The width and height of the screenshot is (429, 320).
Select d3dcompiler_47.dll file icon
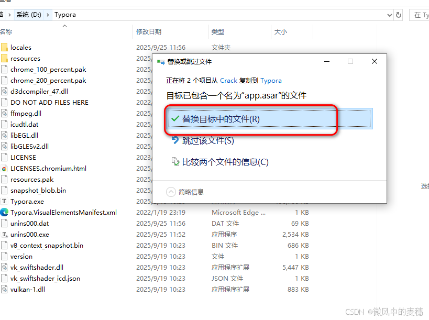coord(4,91)
